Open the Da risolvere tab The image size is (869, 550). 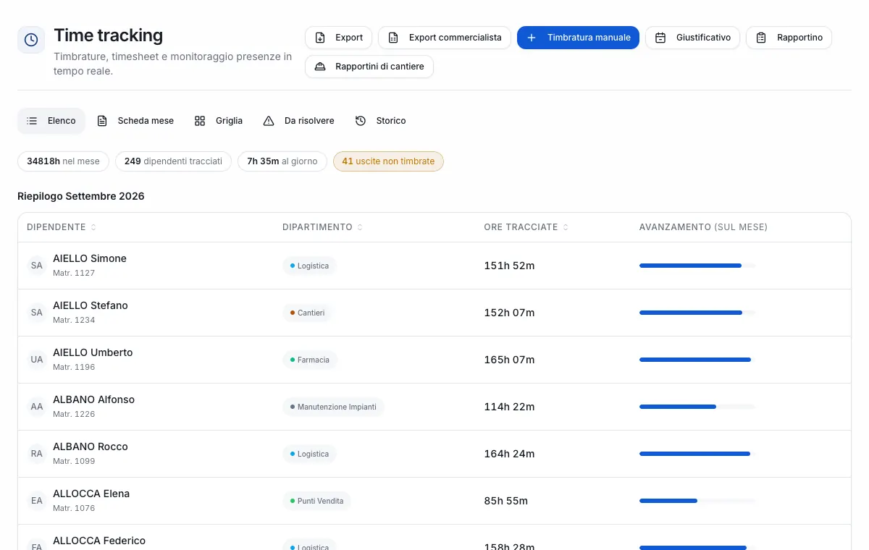299,121
